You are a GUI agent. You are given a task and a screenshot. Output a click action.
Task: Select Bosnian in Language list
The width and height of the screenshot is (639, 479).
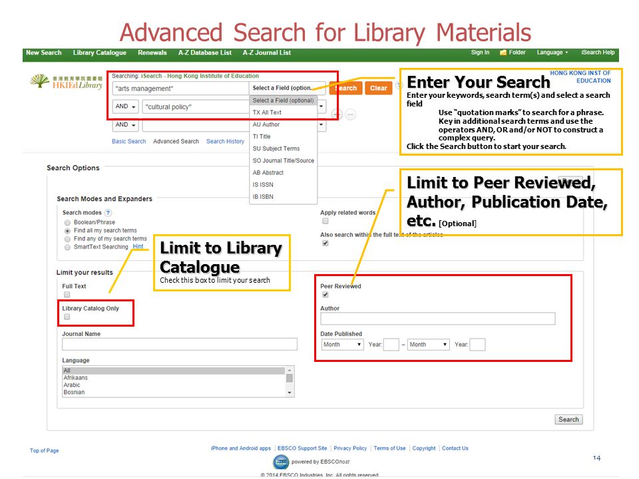click(174, 393)
